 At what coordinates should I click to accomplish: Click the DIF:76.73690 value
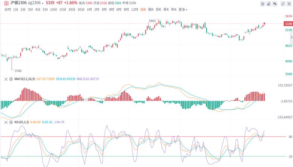(46, 79)
